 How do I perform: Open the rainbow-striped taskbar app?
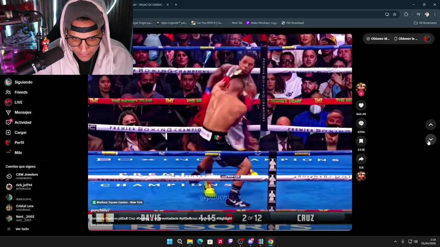261,242
